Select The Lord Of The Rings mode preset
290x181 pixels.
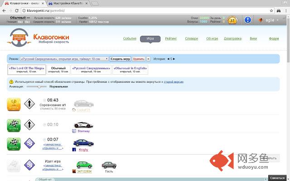27,70
